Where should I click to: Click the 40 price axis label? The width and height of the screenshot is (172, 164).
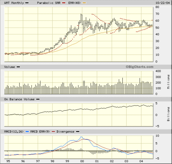(157, 34)
